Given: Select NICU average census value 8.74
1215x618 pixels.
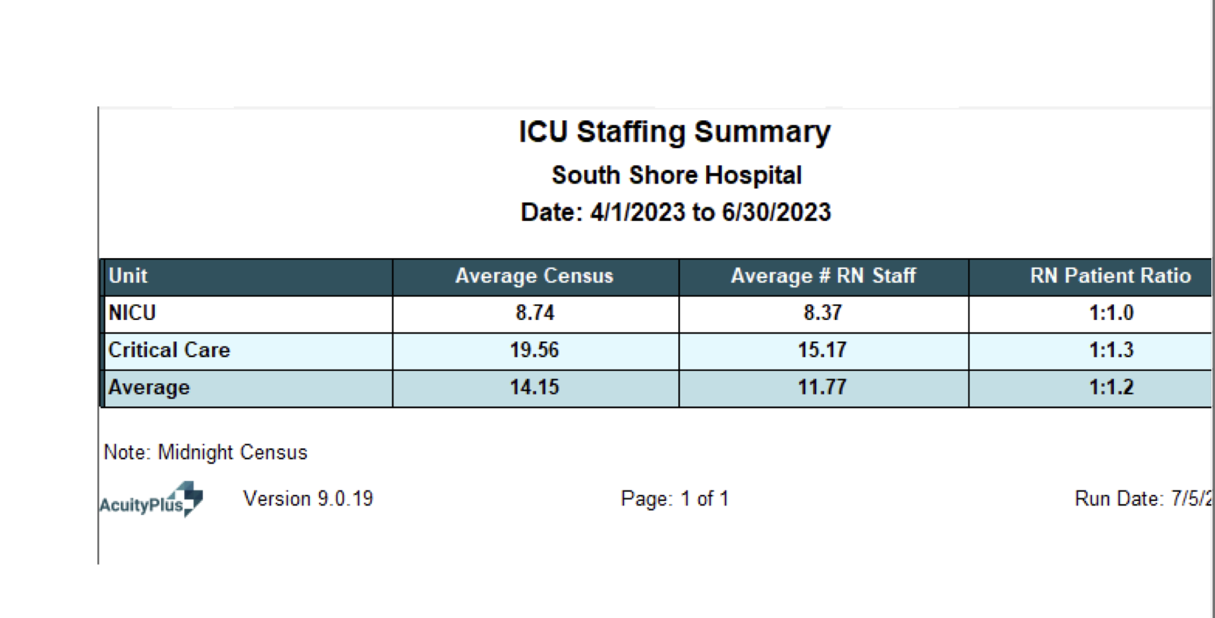Looking at the screenshot, I should tap(535, 313).
